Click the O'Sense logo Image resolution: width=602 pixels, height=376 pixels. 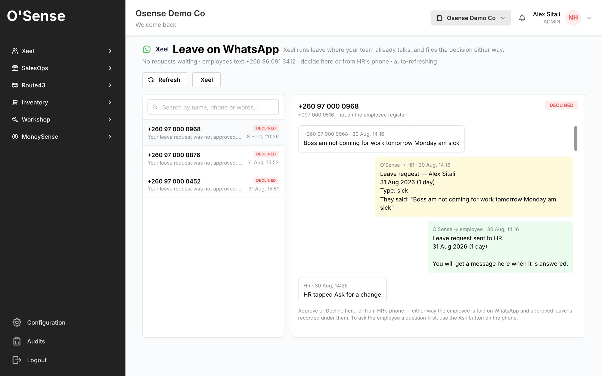[x=36, y=16]
